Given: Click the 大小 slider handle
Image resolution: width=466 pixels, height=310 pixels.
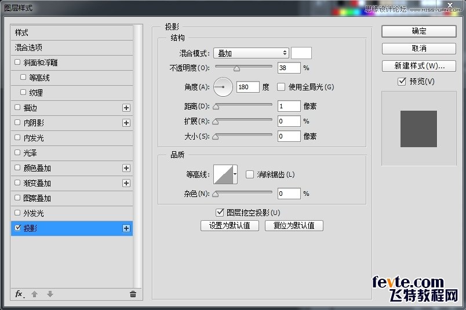Looking at the screenshot, I should (216, 137).
